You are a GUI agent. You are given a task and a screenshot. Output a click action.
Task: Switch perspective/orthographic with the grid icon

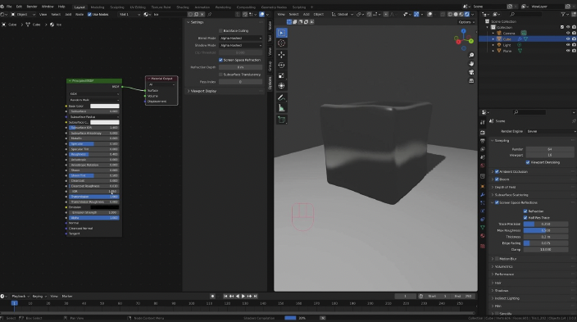[x=471, y=80]
